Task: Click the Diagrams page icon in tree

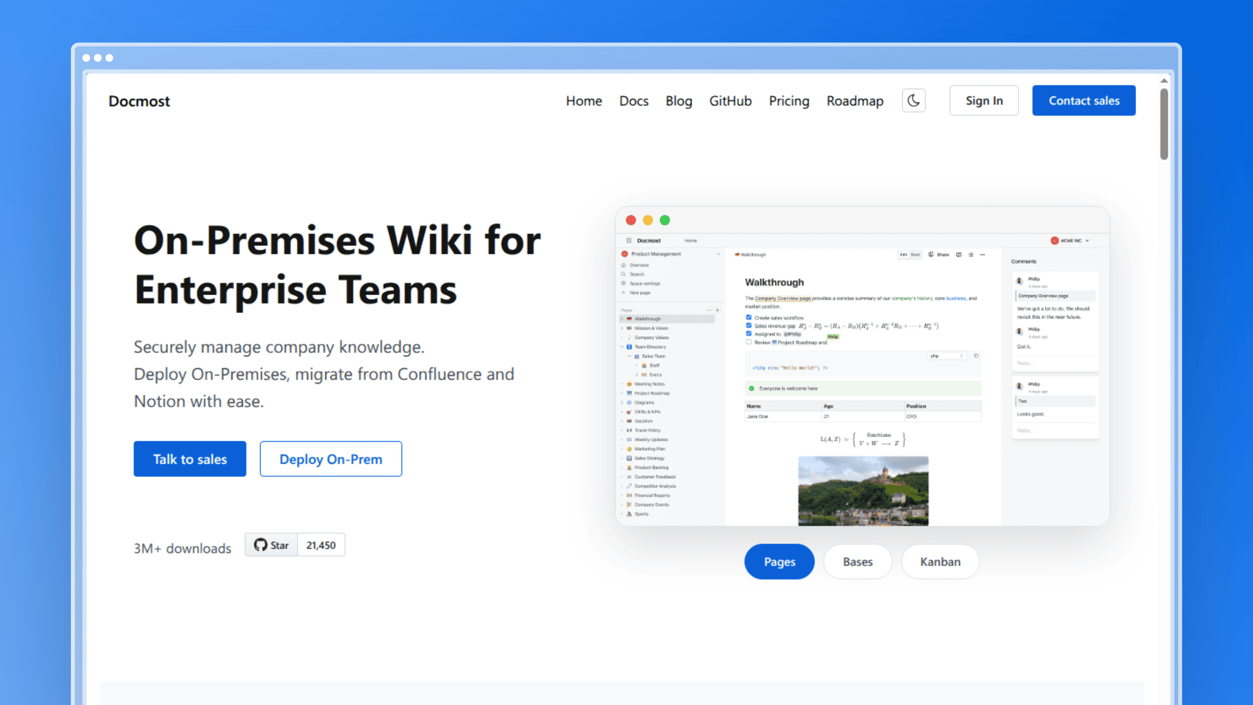Action: [630, 403]
